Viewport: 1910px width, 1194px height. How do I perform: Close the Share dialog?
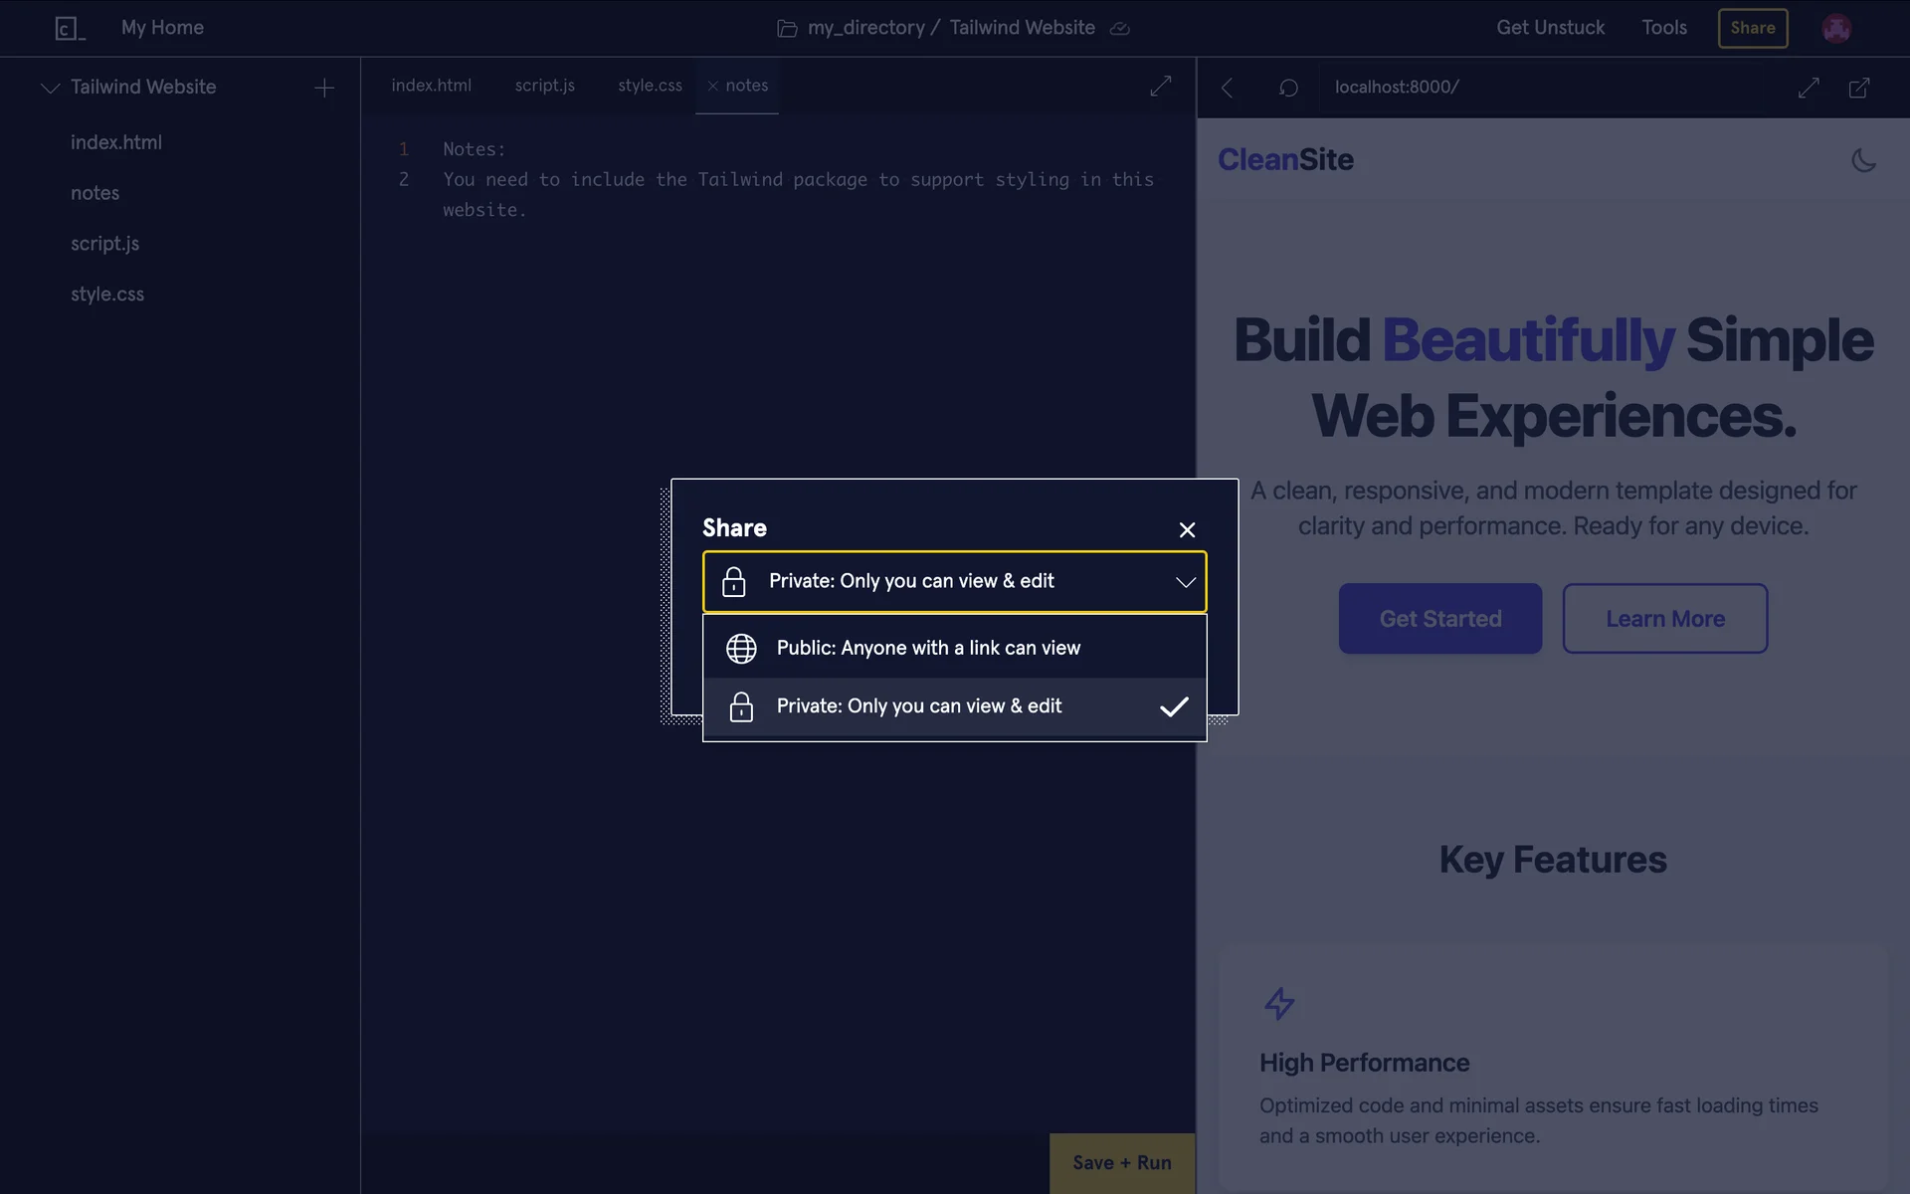[1187, 529]
